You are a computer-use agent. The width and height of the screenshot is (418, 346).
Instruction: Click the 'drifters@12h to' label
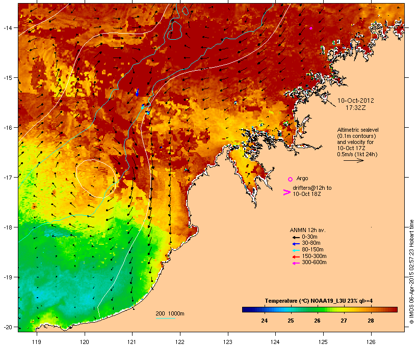312,188
